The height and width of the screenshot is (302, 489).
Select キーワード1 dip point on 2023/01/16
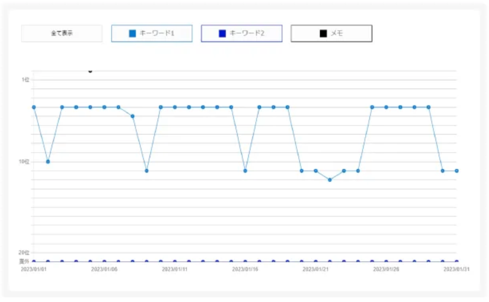(x=245, y=171)
